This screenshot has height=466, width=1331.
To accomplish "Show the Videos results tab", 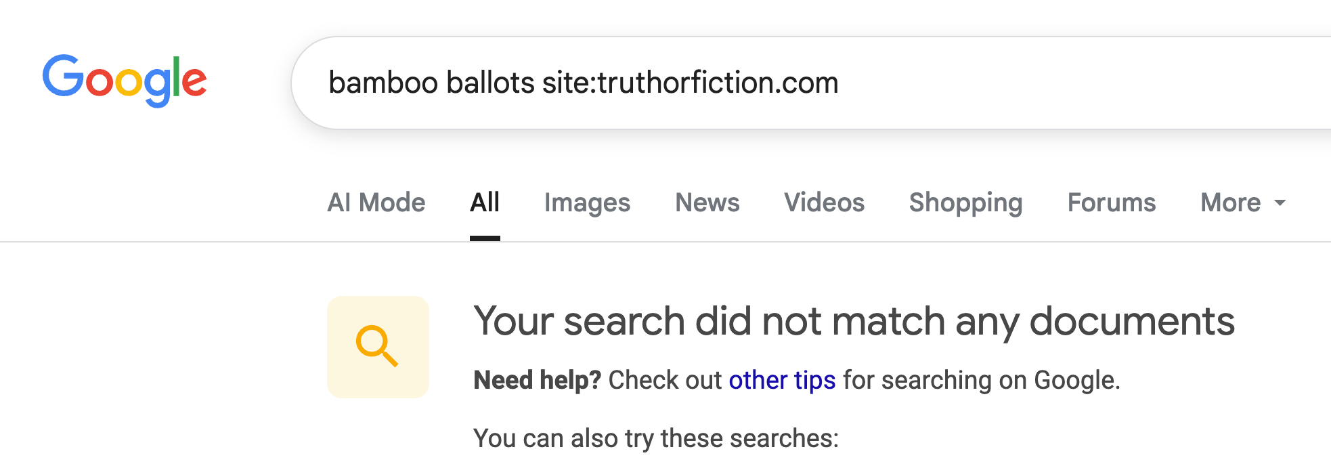I will coord(824,203).
